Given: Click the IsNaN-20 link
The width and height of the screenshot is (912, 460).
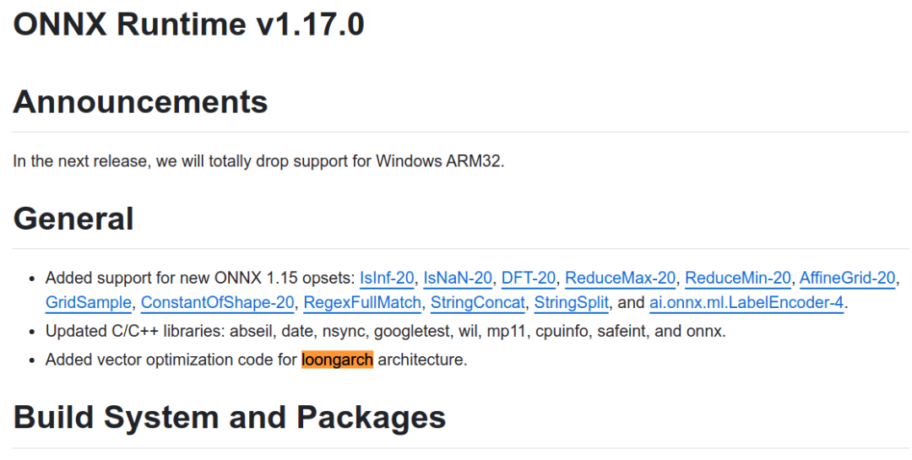Looking at the screenshot, I should click(457, 278).
